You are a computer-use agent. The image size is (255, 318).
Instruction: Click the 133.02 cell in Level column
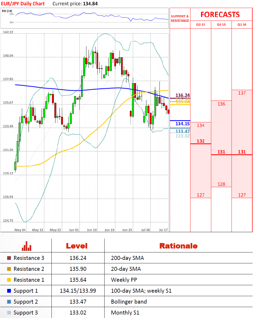pos(78,313)
